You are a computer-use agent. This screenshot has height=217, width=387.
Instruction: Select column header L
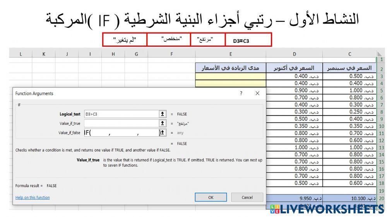point(21,54)
